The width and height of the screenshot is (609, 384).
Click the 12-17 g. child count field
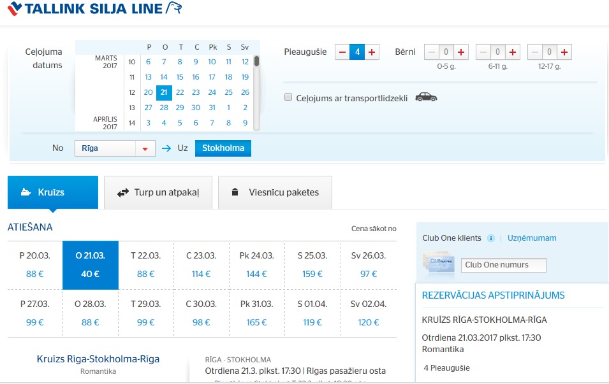coord(550,52)
